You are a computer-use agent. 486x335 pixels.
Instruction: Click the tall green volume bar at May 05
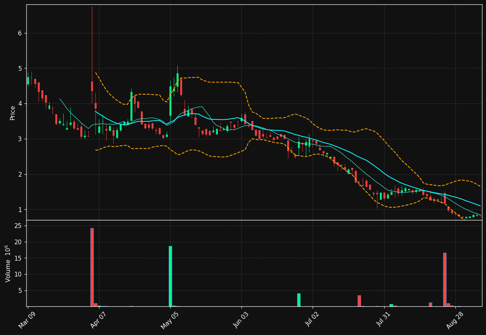click(x=170, y=276)
